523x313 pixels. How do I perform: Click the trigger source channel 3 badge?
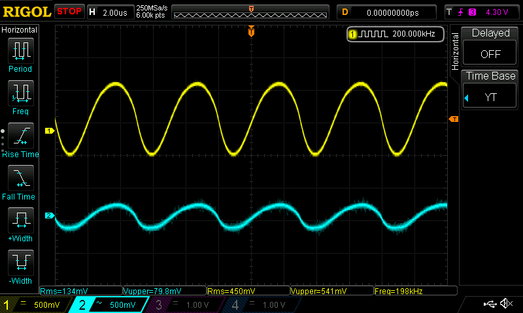click(x=472, y=12)
